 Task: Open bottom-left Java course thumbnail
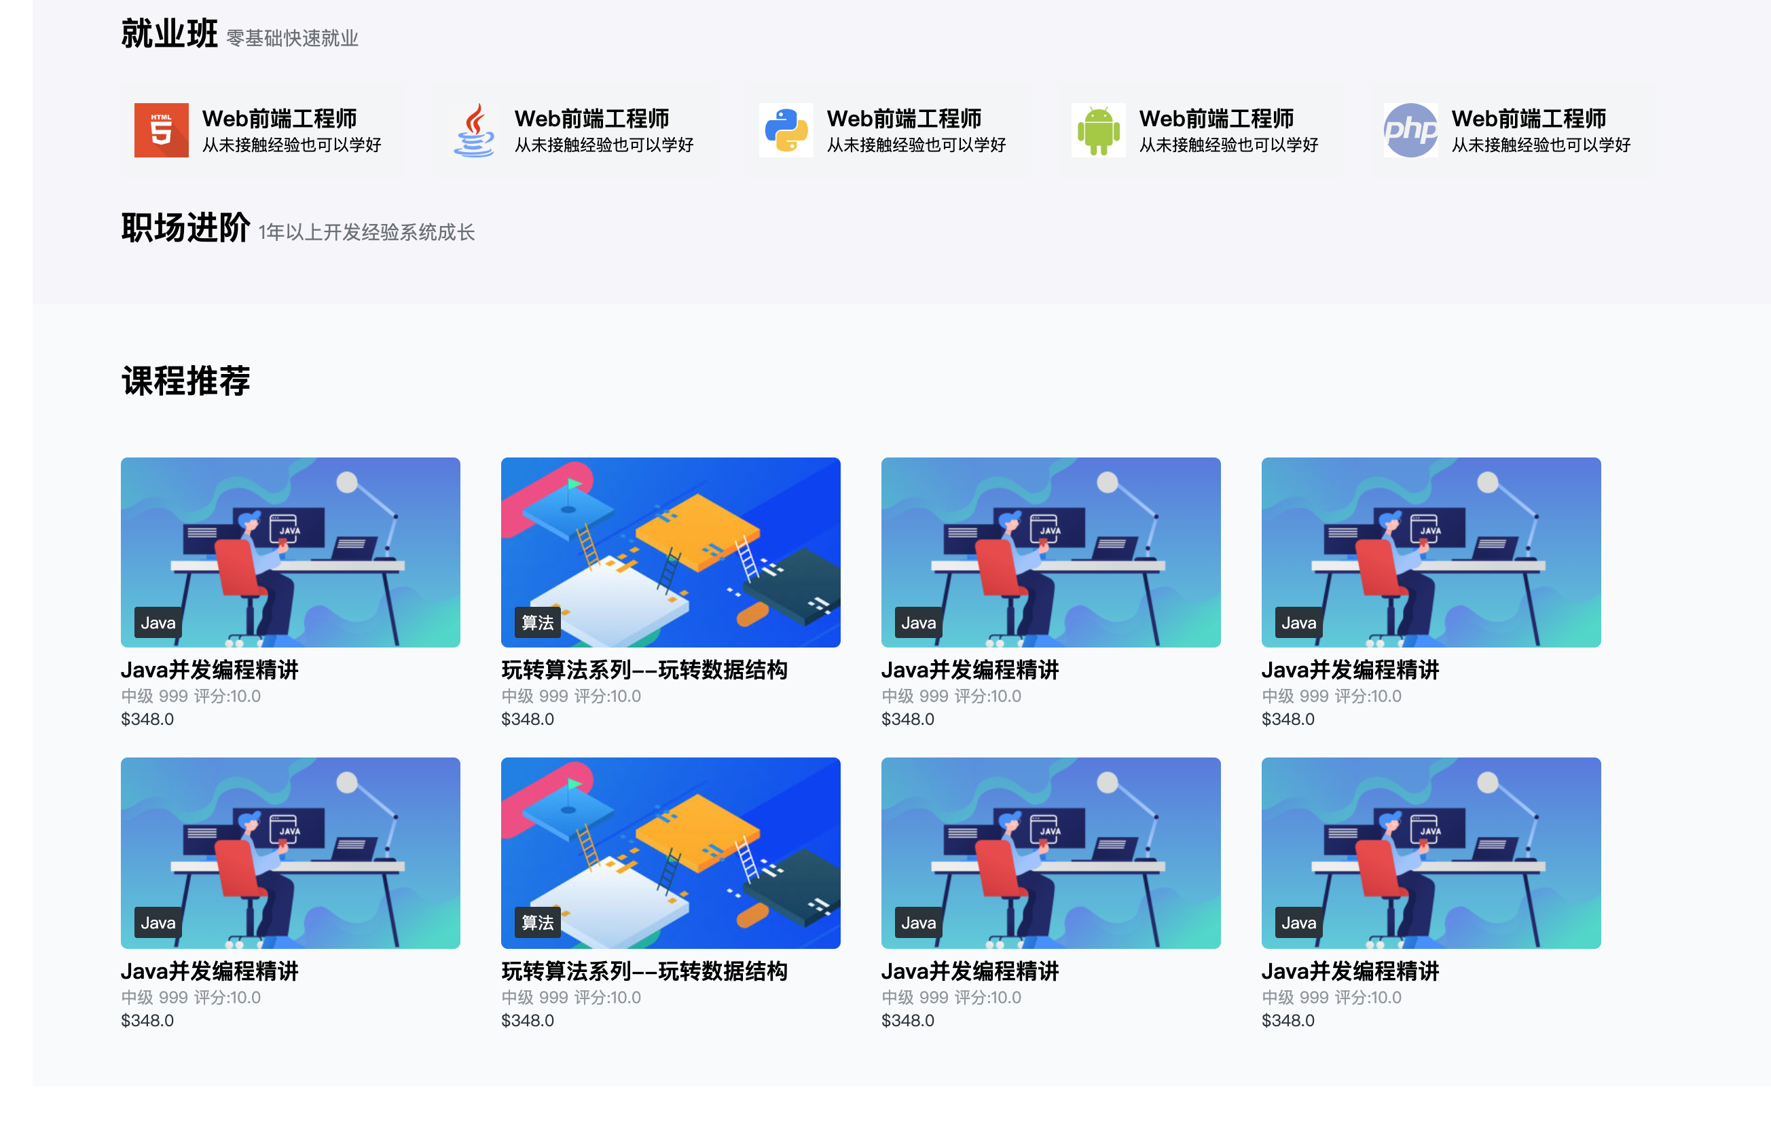[290, 853]
